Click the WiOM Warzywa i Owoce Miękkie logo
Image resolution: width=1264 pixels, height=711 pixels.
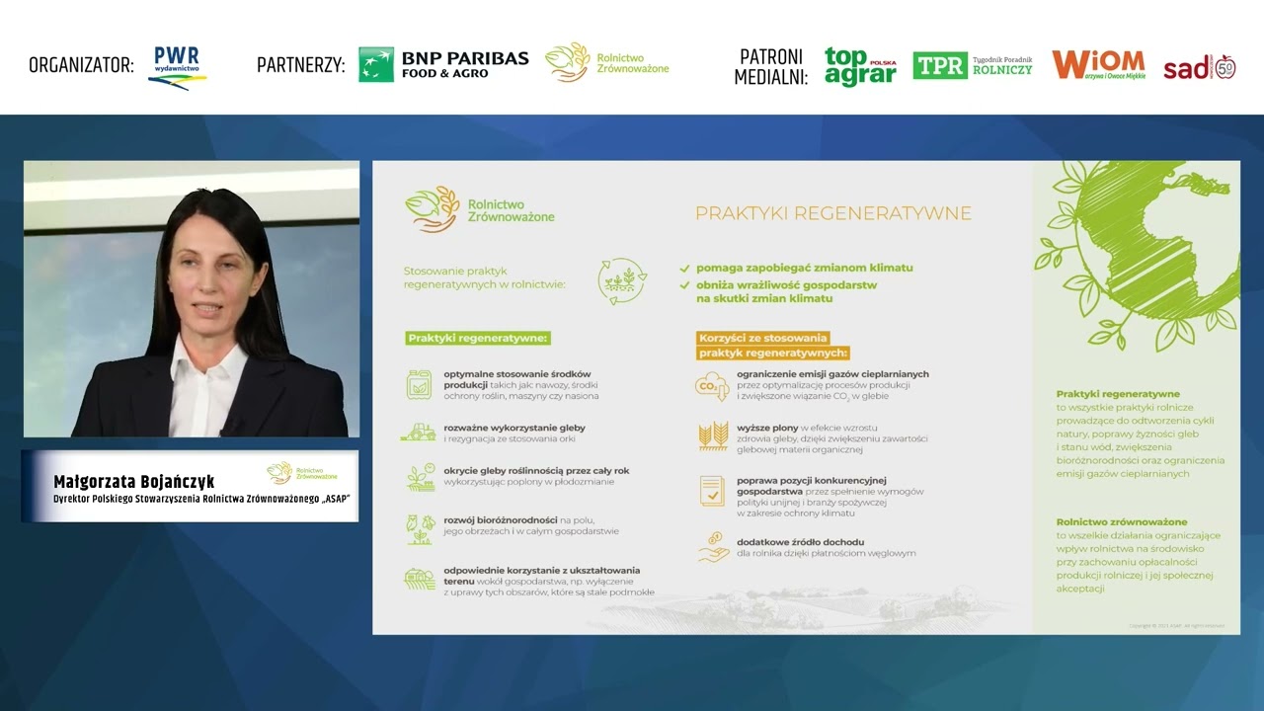(1098, 65)
